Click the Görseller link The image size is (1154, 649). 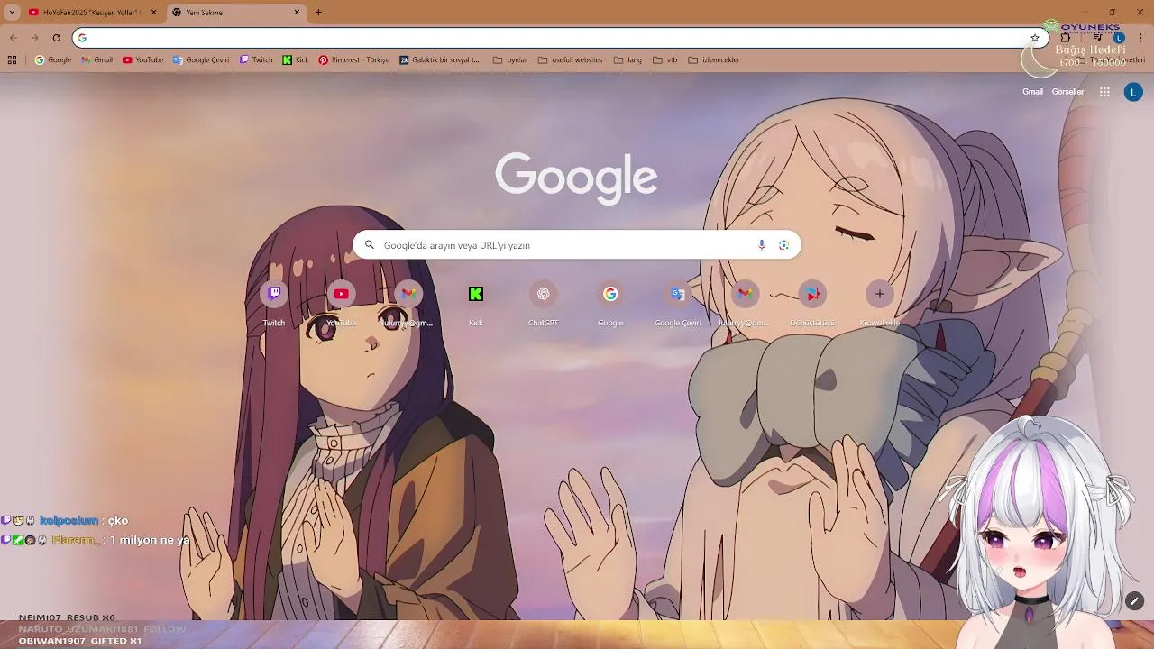[x=1067, y=92]
